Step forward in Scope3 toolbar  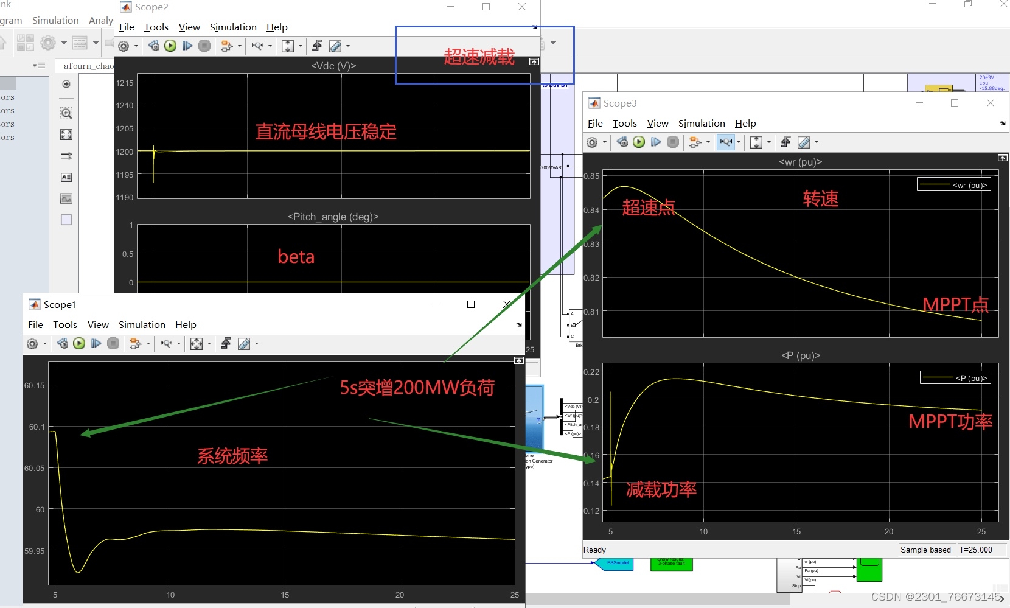coord(656,142)
